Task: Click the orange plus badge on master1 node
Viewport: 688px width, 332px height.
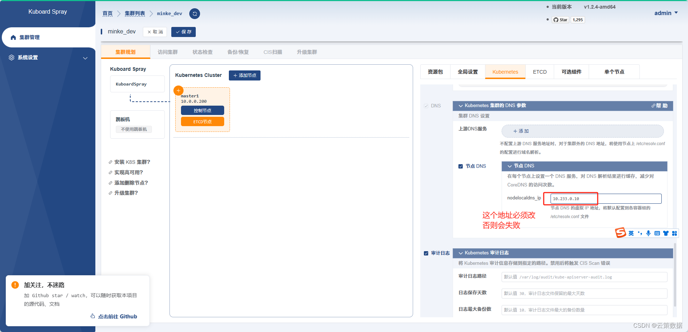Action: pyautogui.click(x=178, y=91)
